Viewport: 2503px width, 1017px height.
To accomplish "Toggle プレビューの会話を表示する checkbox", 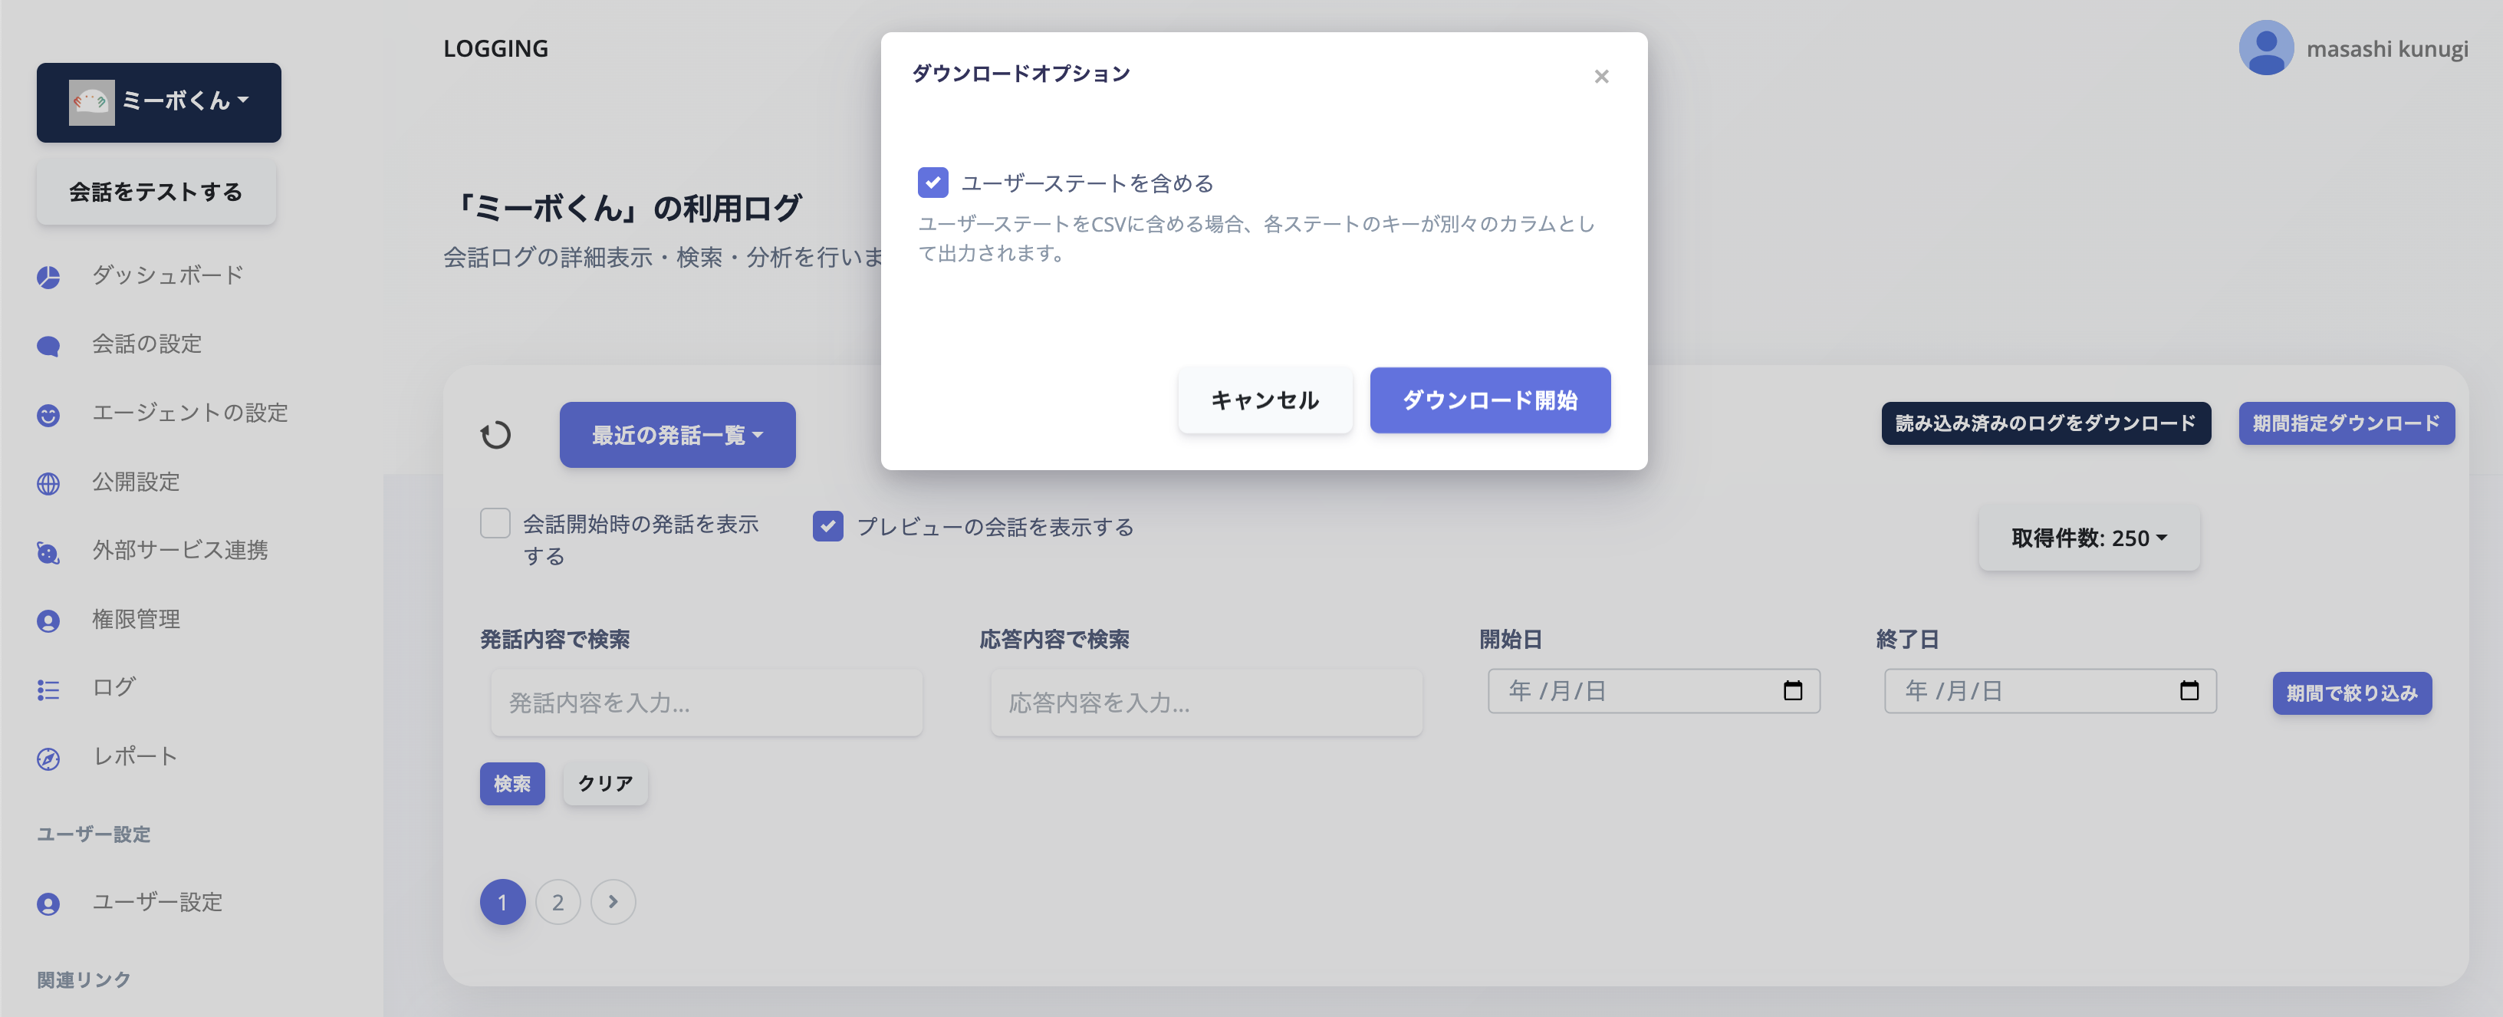I will tap(827, 526).
